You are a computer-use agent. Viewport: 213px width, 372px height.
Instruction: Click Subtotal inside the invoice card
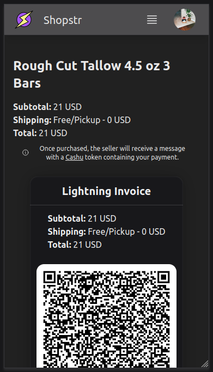[82, 218]
